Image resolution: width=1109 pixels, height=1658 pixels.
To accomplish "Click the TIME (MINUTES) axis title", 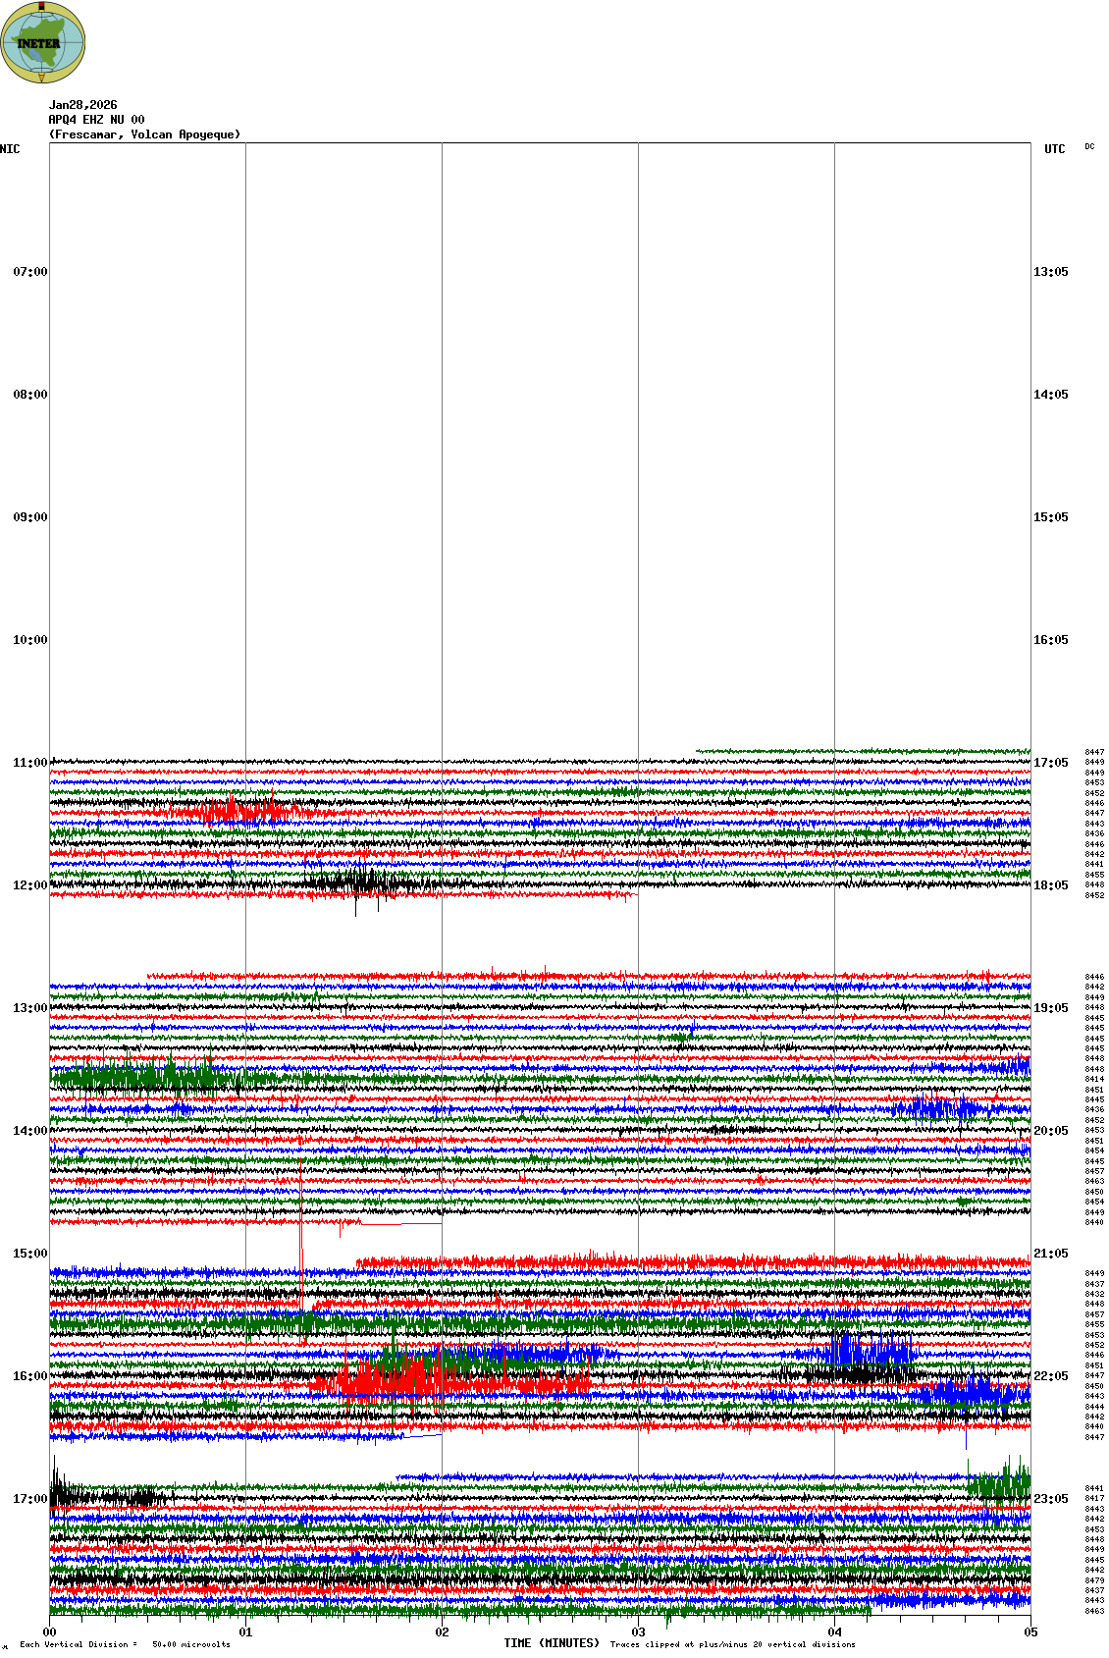I will [551, 1643].
